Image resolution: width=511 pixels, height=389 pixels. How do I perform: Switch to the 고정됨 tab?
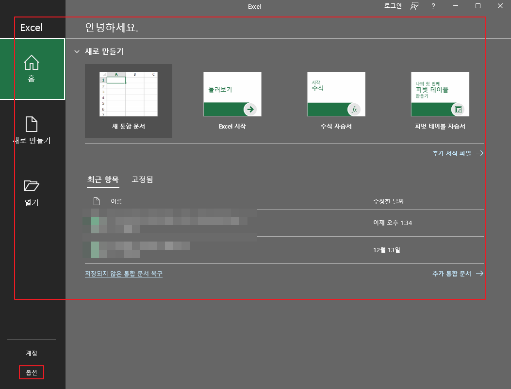(142, 179)
